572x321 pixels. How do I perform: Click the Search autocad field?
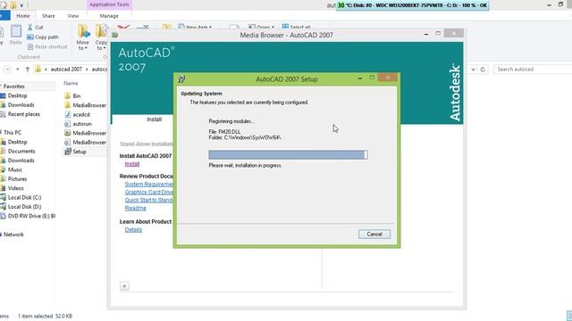point(533,70)
